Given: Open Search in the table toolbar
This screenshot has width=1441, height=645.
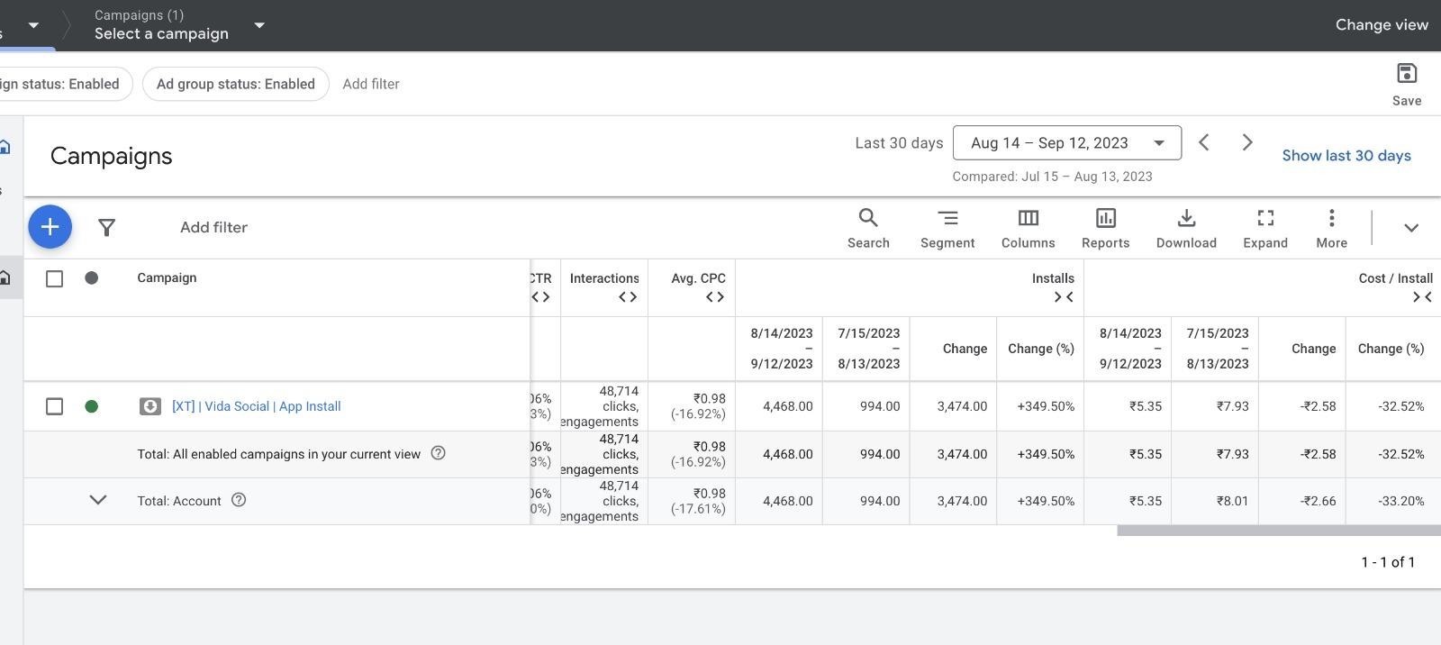Looking at the screenshot, I should [x=867, y=229].
